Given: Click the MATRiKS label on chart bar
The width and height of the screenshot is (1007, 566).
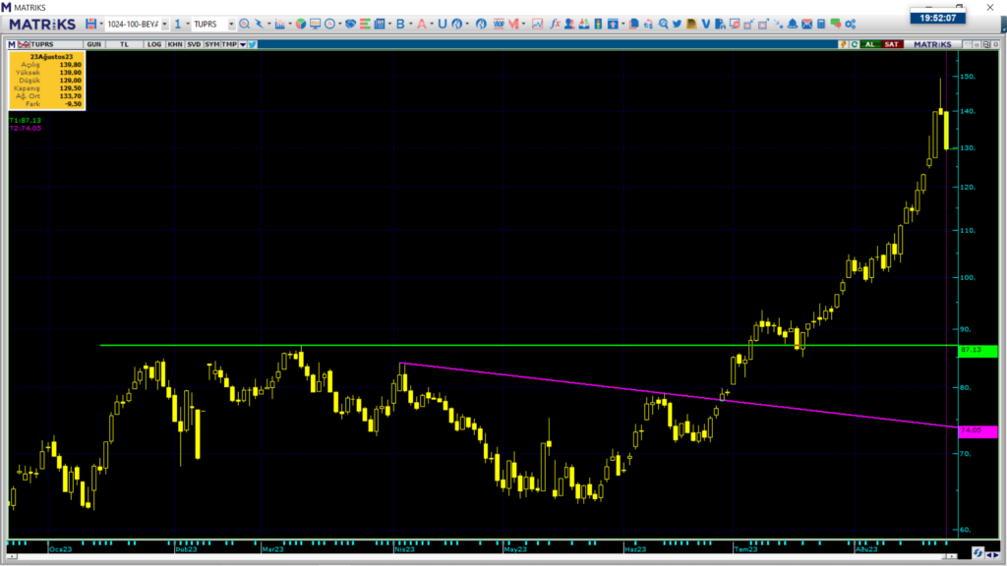Looking at the screenshot, I should [932, 44].
